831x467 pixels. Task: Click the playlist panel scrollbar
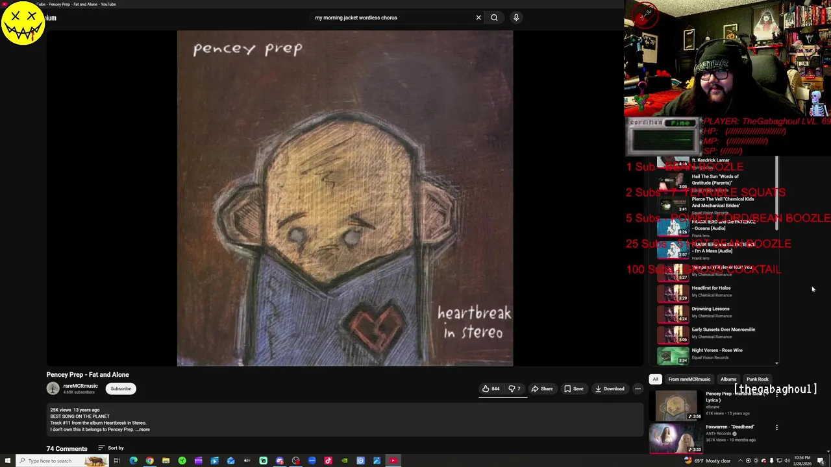pos(776,192)
